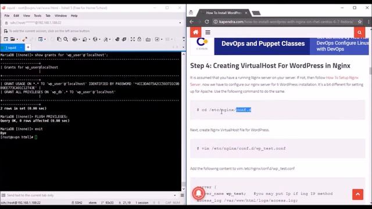Reload the kapendra.com page

coord(207,22)
